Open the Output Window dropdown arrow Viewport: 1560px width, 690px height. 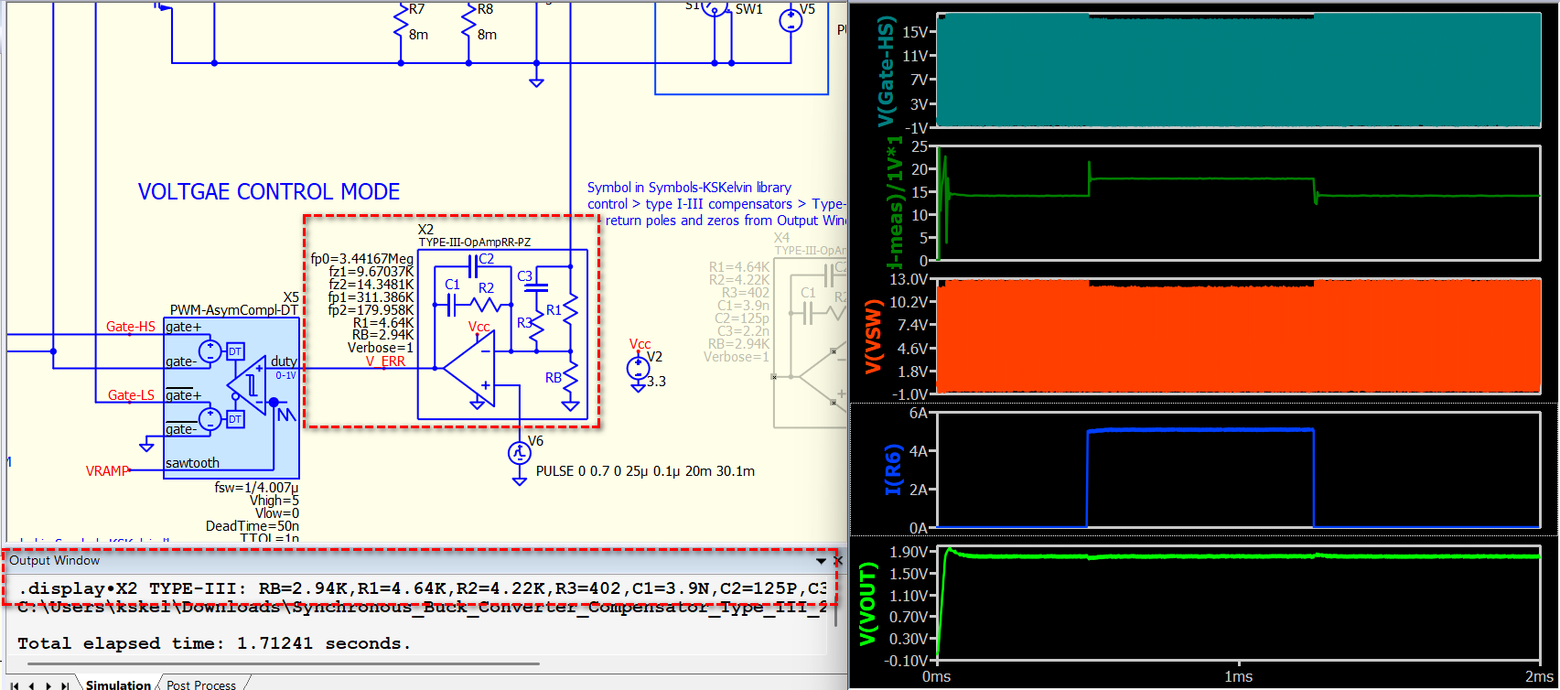(x=821, y=561)
